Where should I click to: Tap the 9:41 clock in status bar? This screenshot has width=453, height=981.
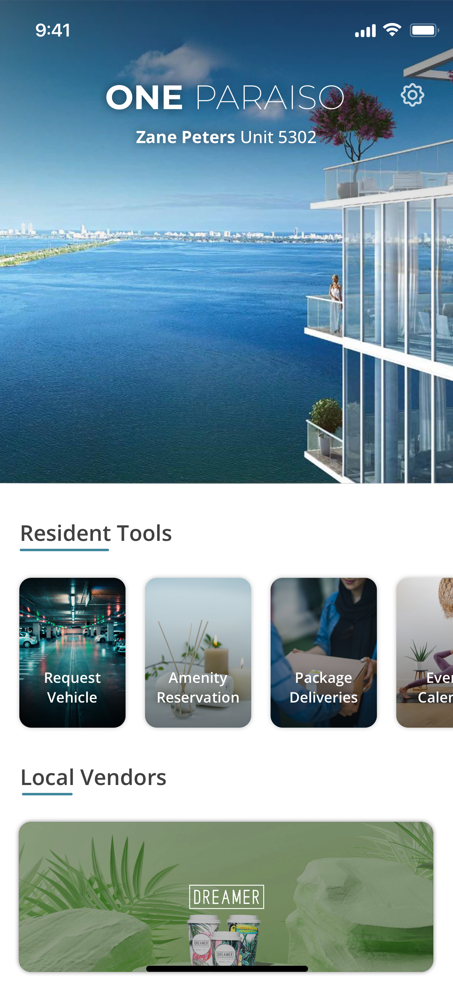pyautogui.click(x=53, y=30)
